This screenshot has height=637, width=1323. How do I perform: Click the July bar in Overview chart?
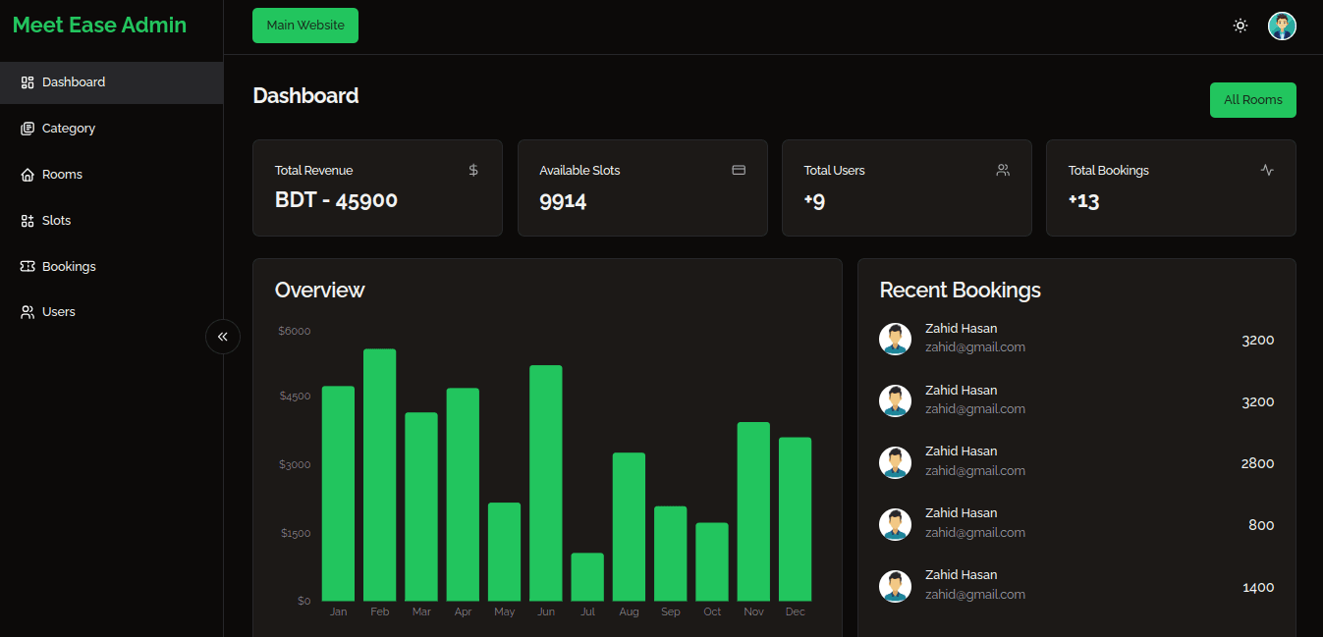[x=587, y=577]
